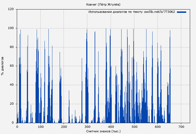Click the x-axis tick label 700
Image resolution: width=196 pixels, height=134 pixels.
181,127
